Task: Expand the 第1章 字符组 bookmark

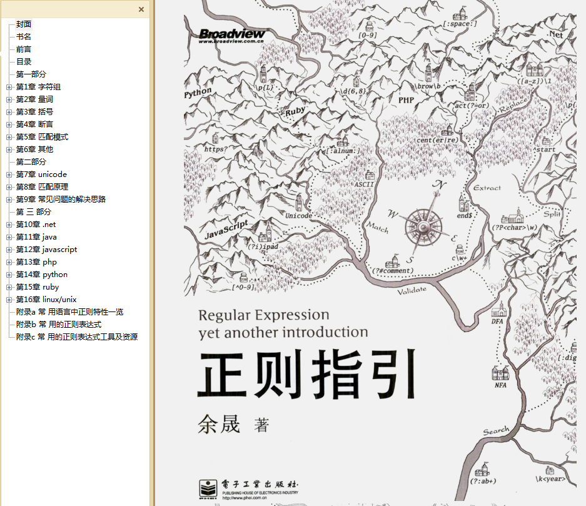Action: [x=9, y=87]
